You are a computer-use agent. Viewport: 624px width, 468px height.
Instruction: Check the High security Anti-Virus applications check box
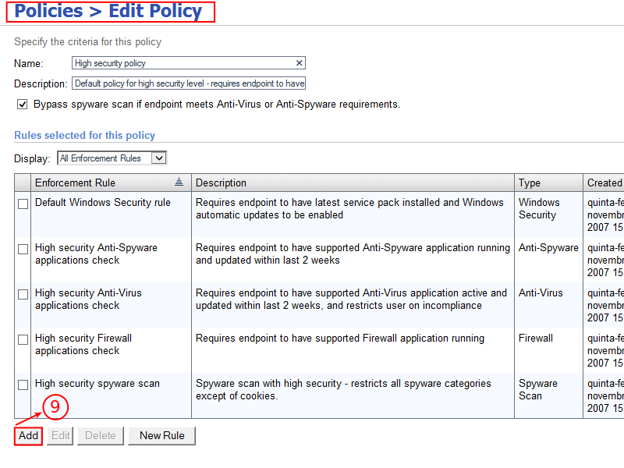coord(23,295)
